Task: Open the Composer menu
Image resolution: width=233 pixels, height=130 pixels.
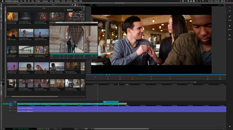Action: pyautogui.click(x=45, y=1)
